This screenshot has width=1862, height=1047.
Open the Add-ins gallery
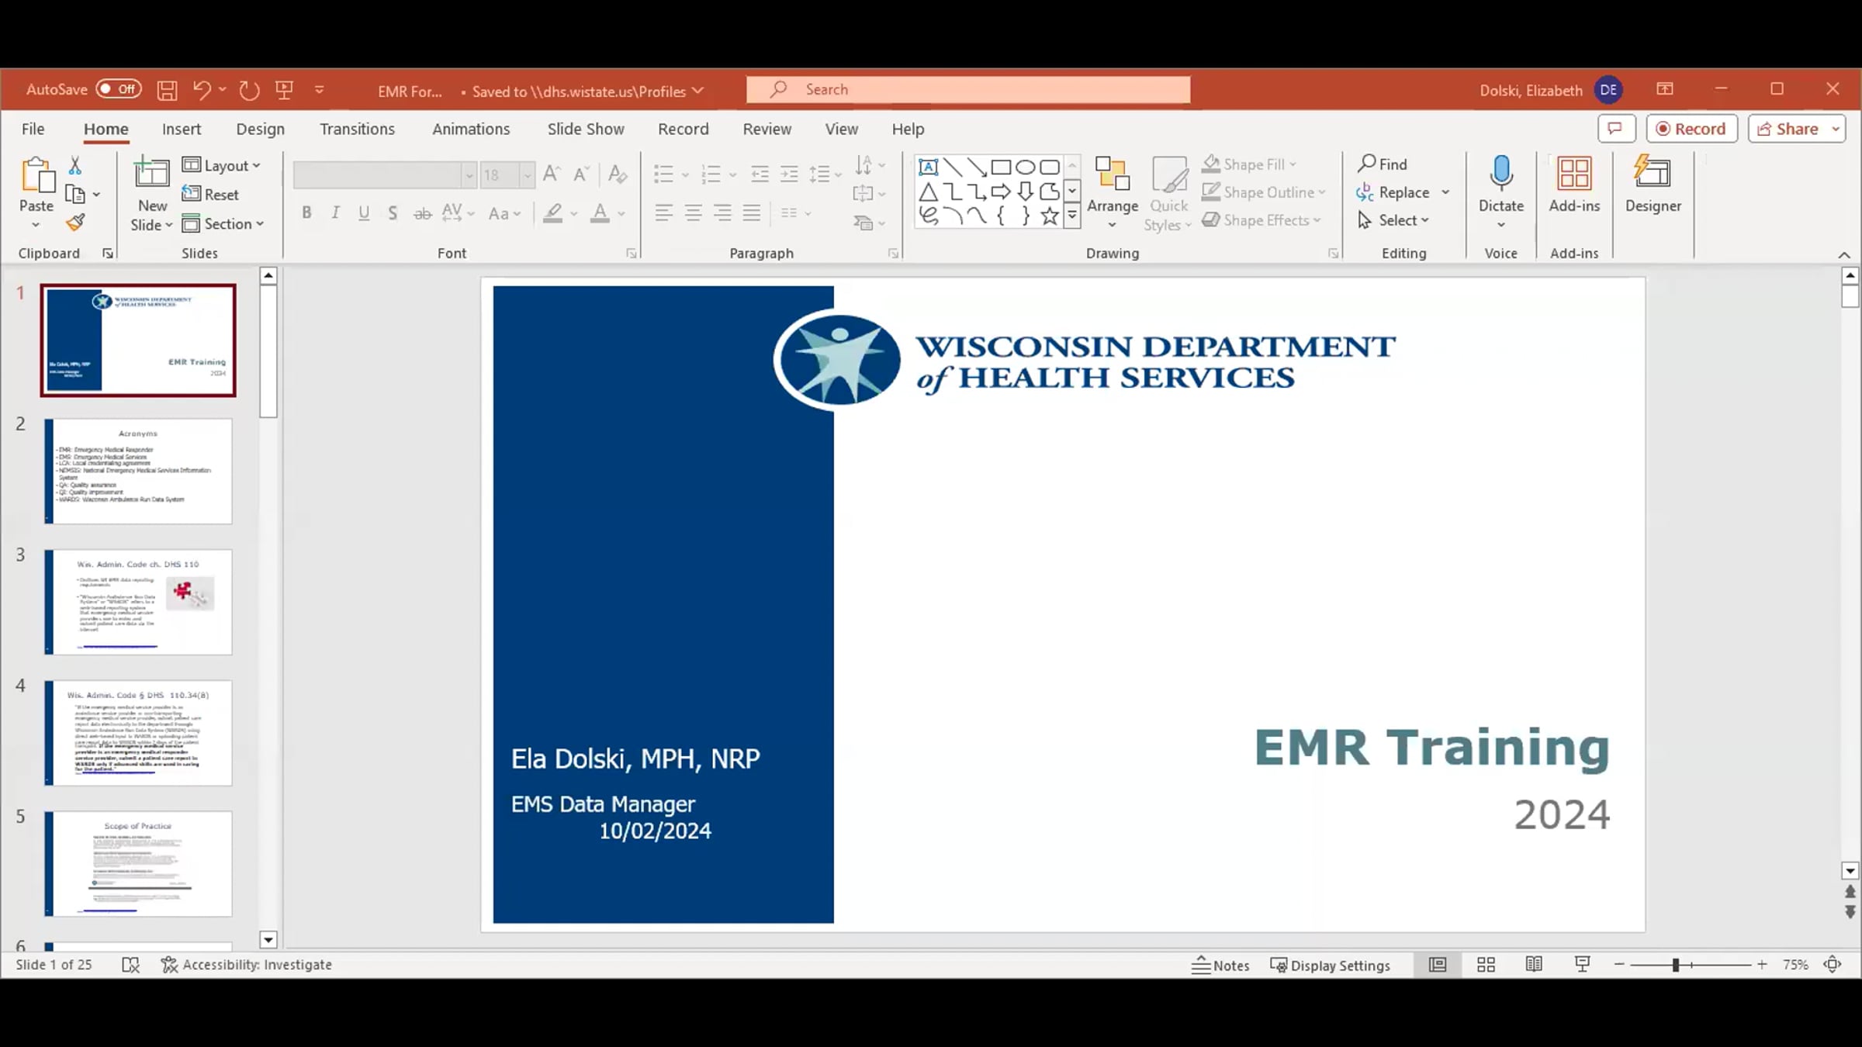click(1574, 185)
